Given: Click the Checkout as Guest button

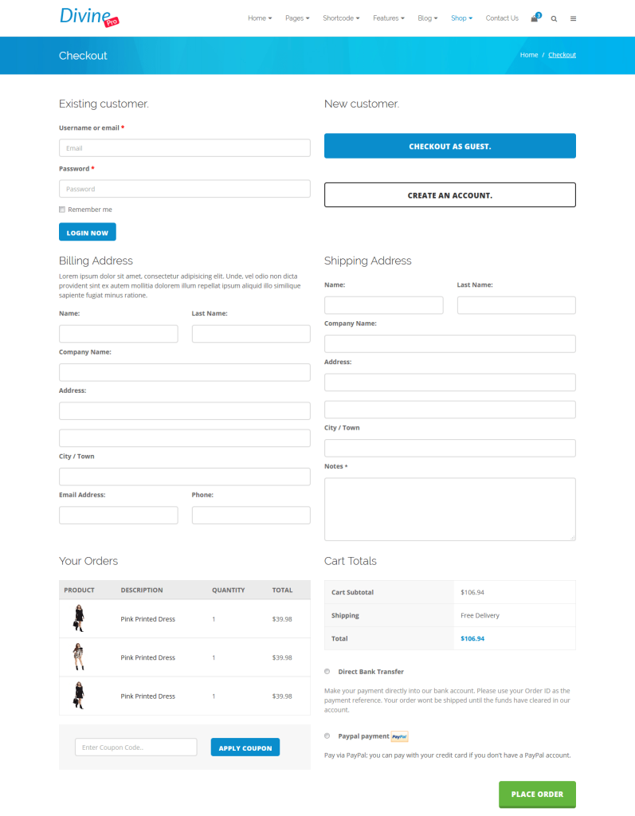Looking at the screenshot, I should [x=449, y=146].
